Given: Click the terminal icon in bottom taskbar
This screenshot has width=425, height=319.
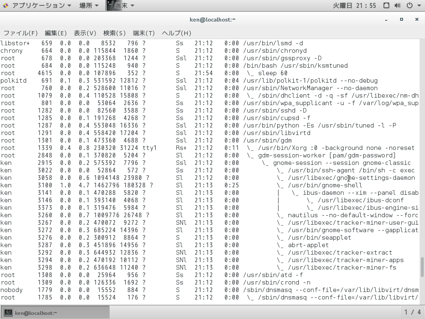Looking at the screenshot, I should [x=8, y=312].
